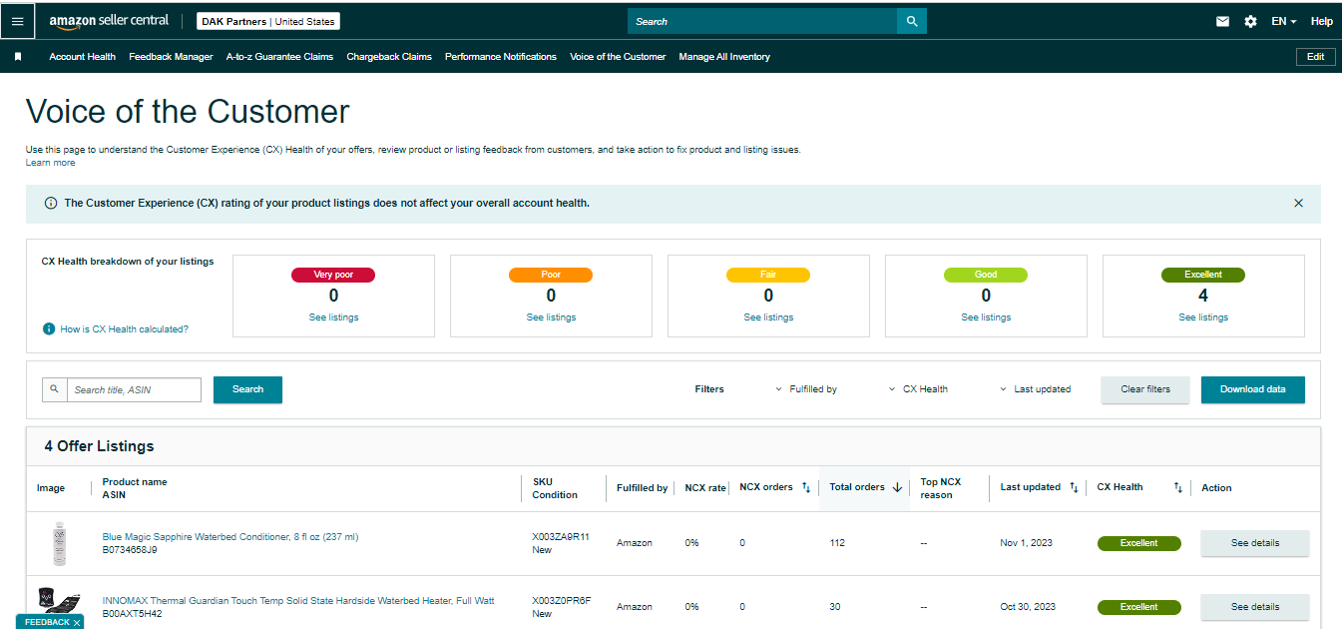Open the mail messages icon

tap(1222, 21)
